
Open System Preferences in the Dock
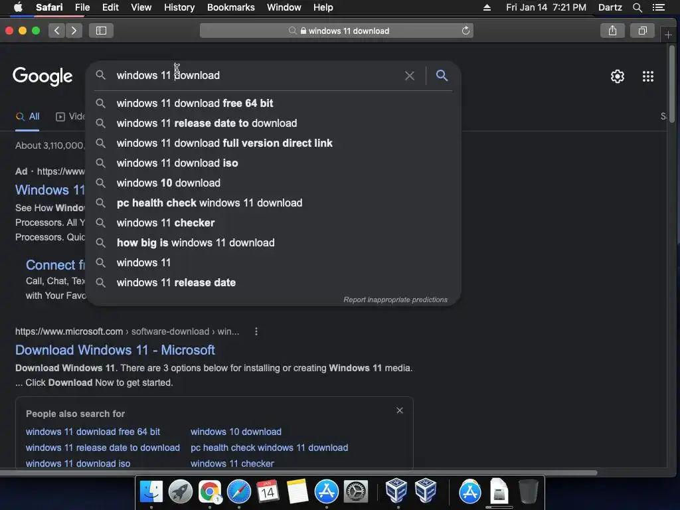(356, 491)
